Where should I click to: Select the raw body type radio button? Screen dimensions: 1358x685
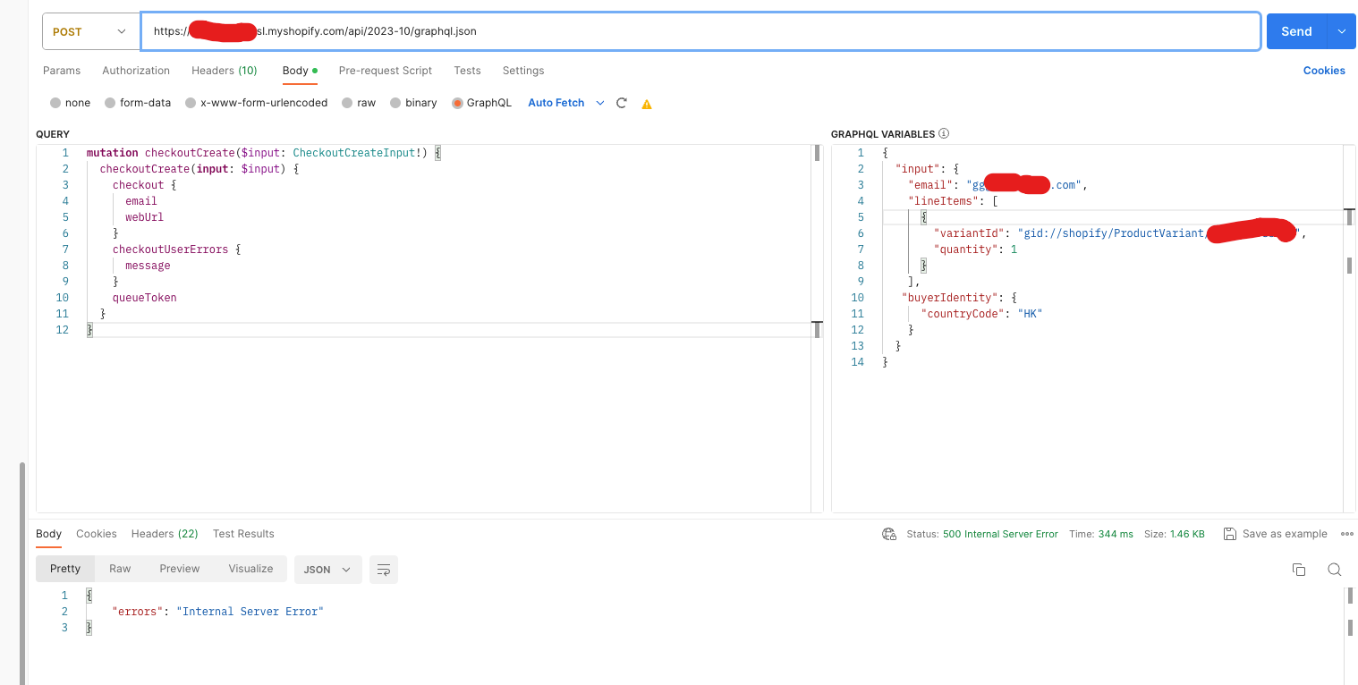347,103
